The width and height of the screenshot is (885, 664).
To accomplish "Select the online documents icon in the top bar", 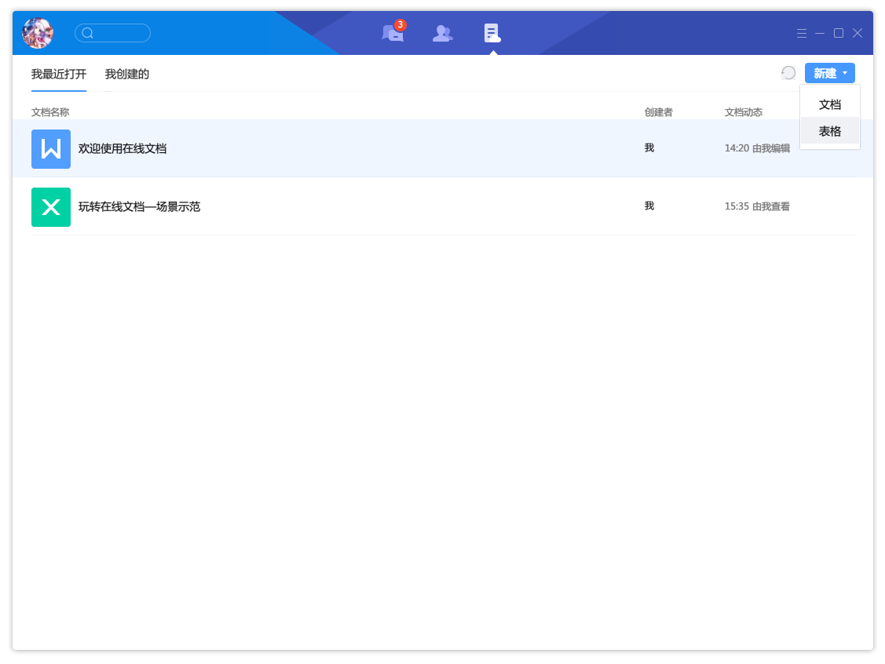I will pos(492,33).
